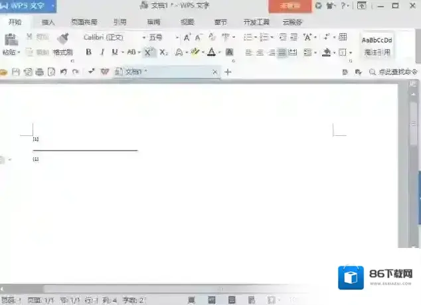Decrease paragraph indent

pyautogui.click(x=283, y=37)
